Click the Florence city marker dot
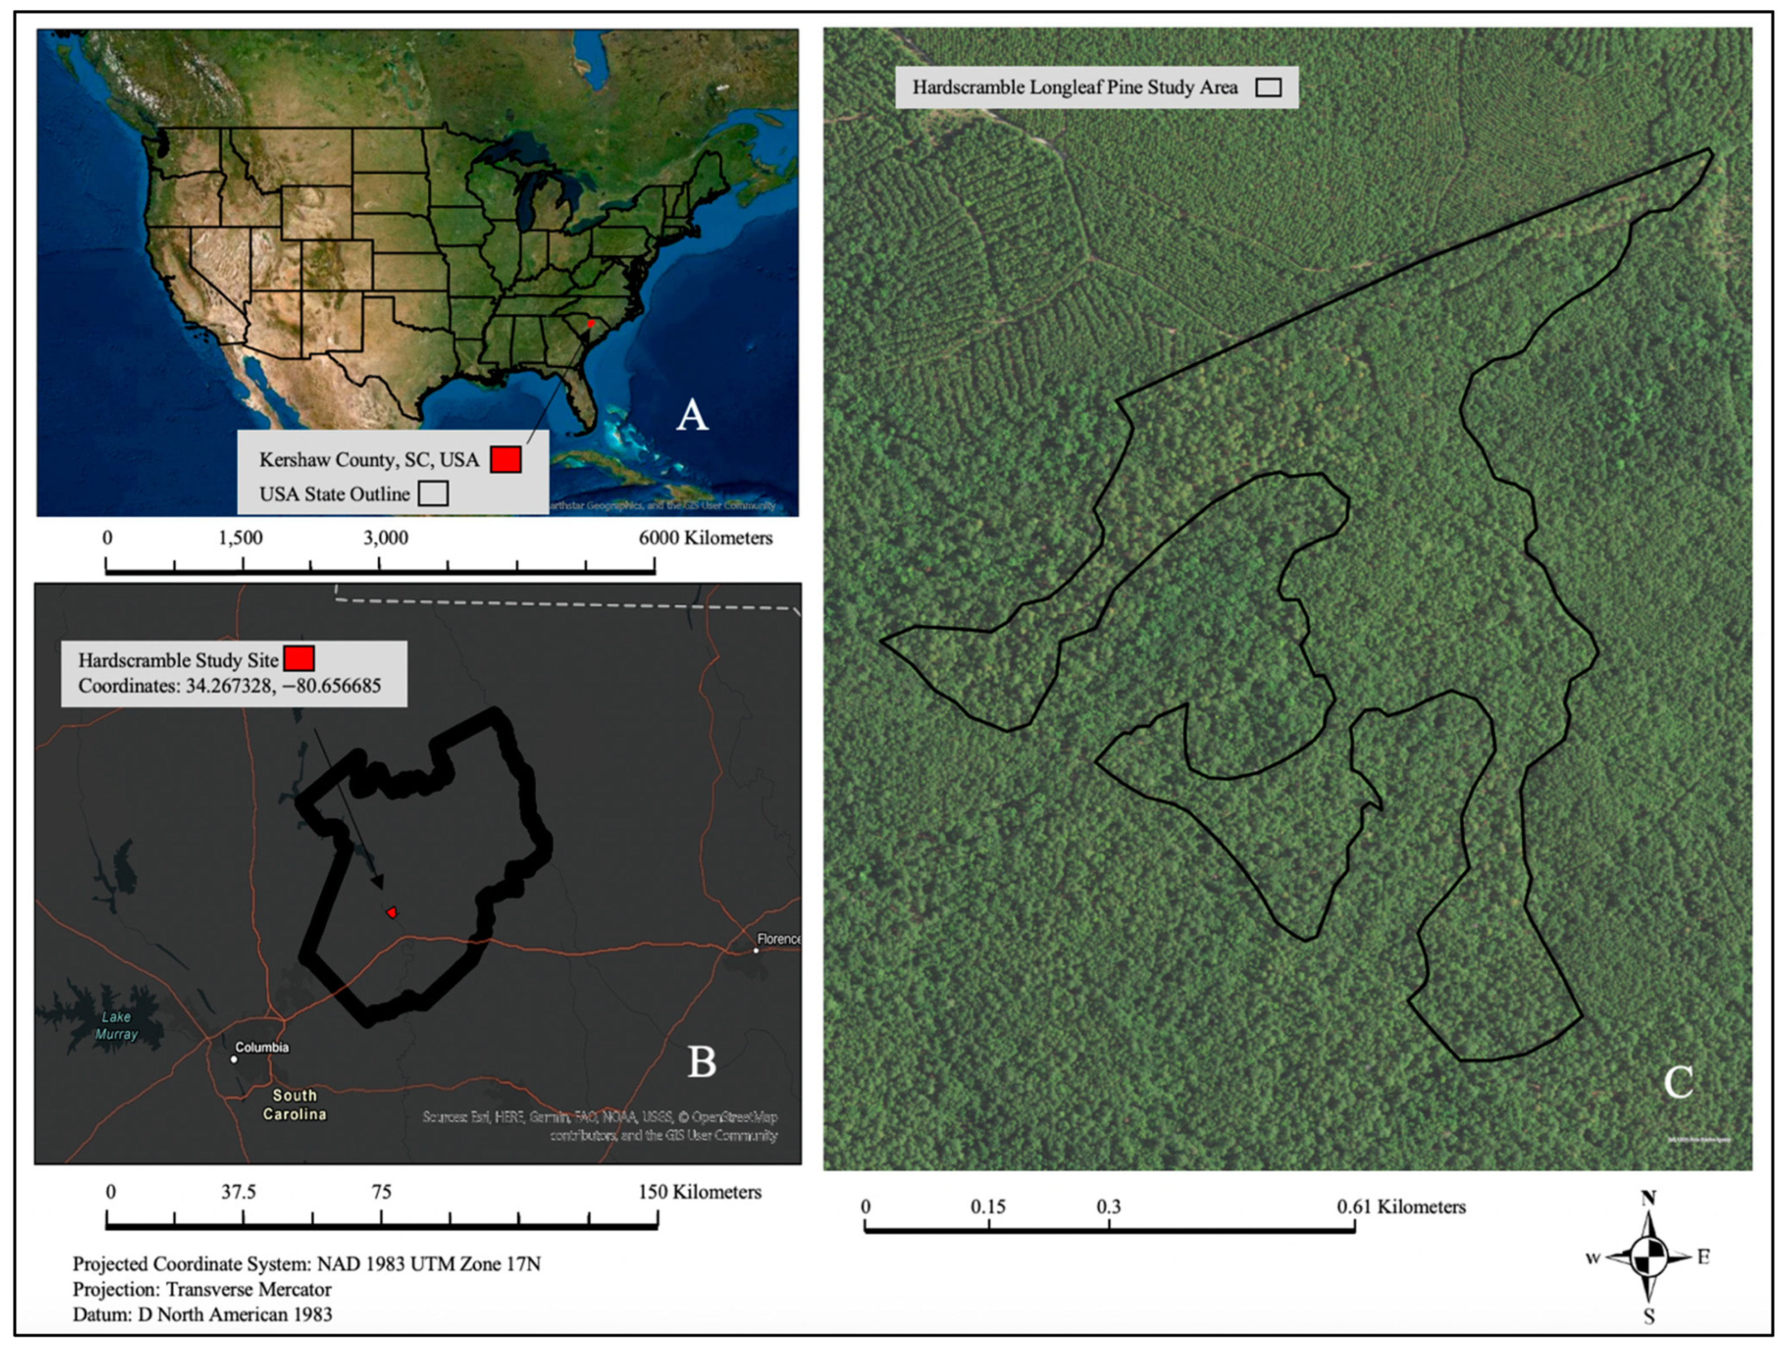Screen dimensions: 1788x1351 pos(756,950)
